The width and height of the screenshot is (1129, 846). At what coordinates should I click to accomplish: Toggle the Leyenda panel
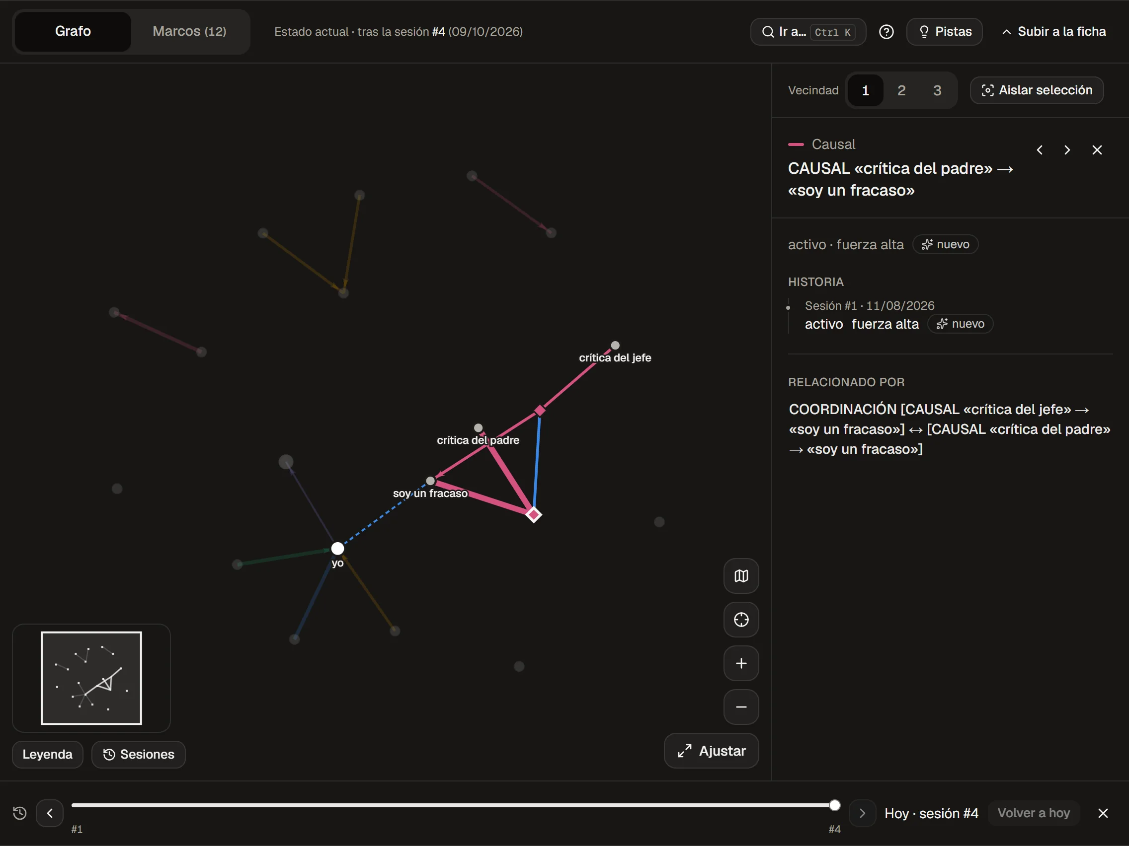48,754
